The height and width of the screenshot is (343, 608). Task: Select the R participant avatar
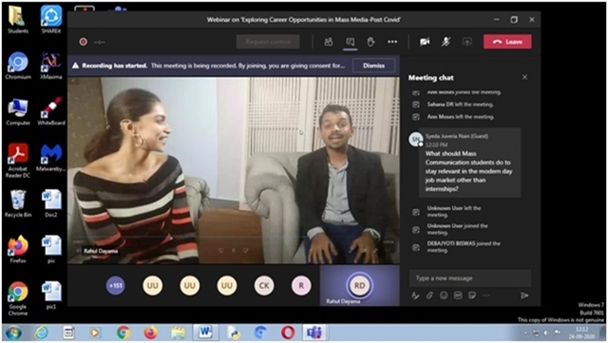pyautogui.click(x=301, y=286)
